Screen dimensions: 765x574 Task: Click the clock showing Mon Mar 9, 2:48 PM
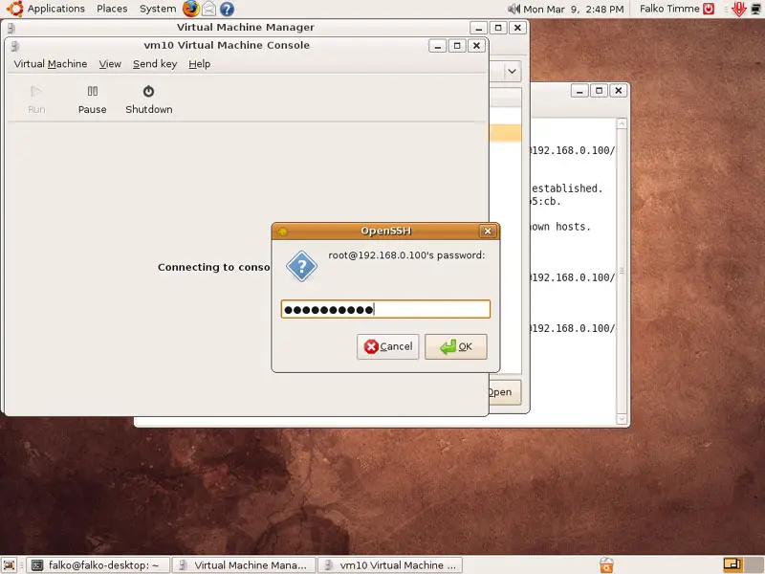coord(573,9)
